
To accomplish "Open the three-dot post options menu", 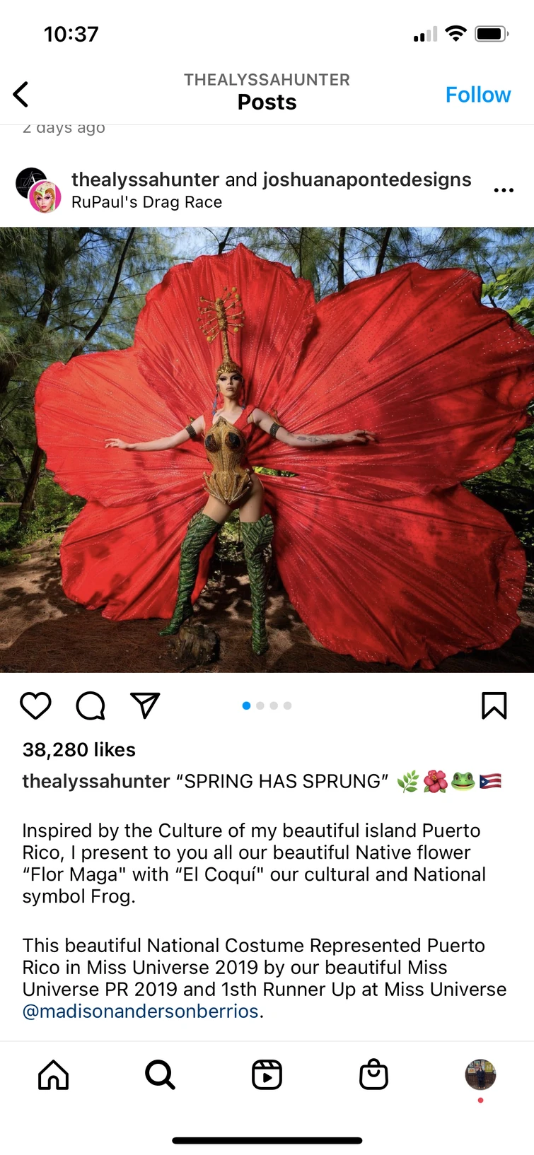I will coord(504,190).
